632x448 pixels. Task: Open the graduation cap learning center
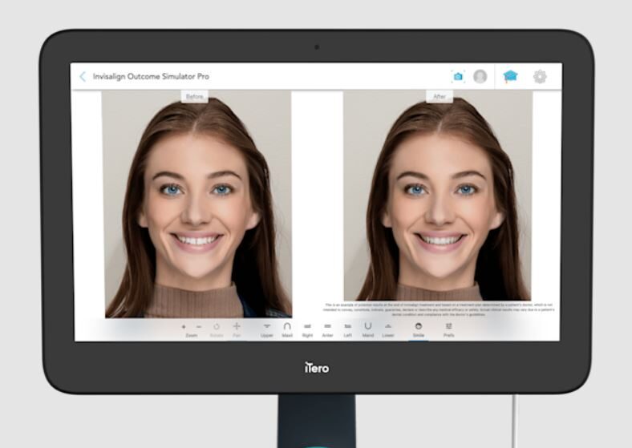[x=510, y=76]
